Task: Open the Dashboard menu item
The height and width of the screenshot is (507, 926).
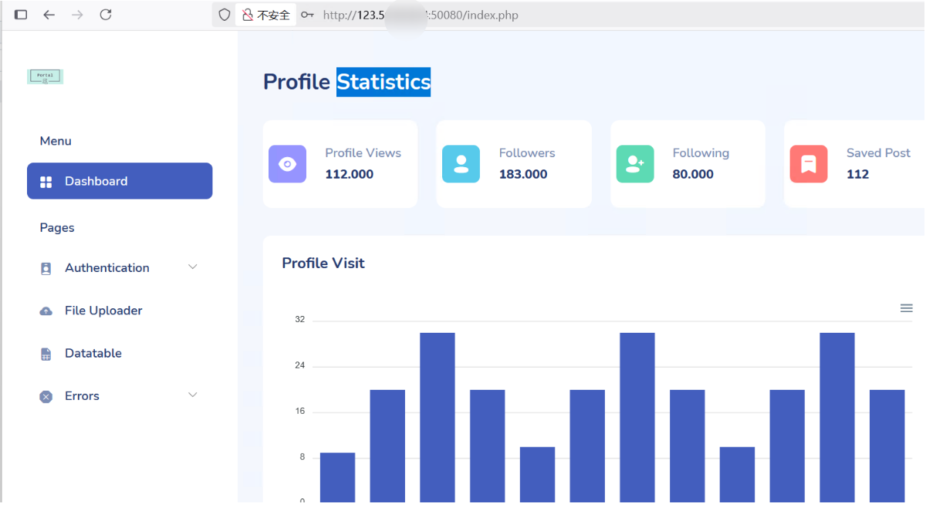Action: coord(120,181)
